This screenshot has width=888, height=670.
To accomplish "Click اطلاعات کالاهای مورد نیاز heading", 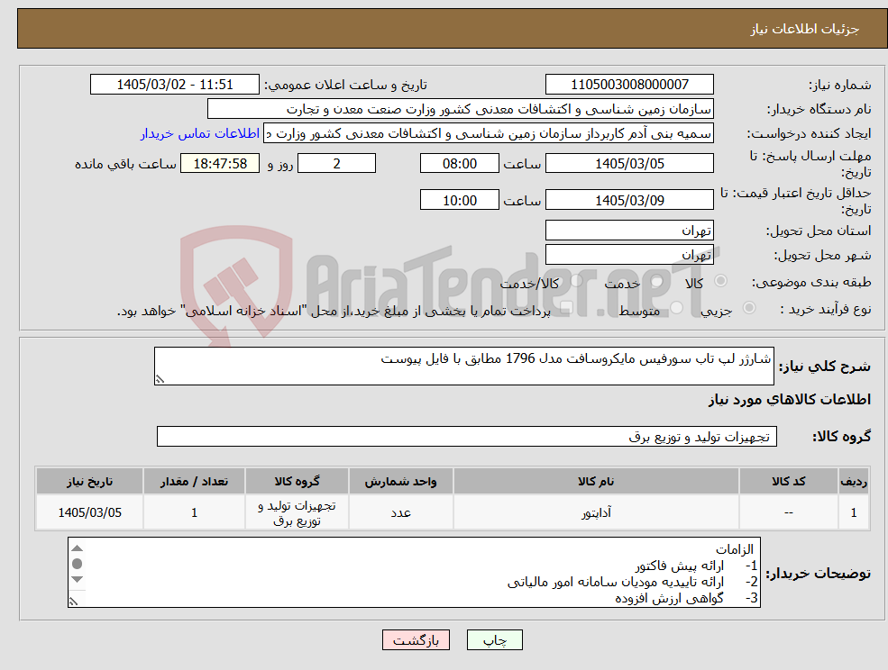I will (x=789, y=400).
